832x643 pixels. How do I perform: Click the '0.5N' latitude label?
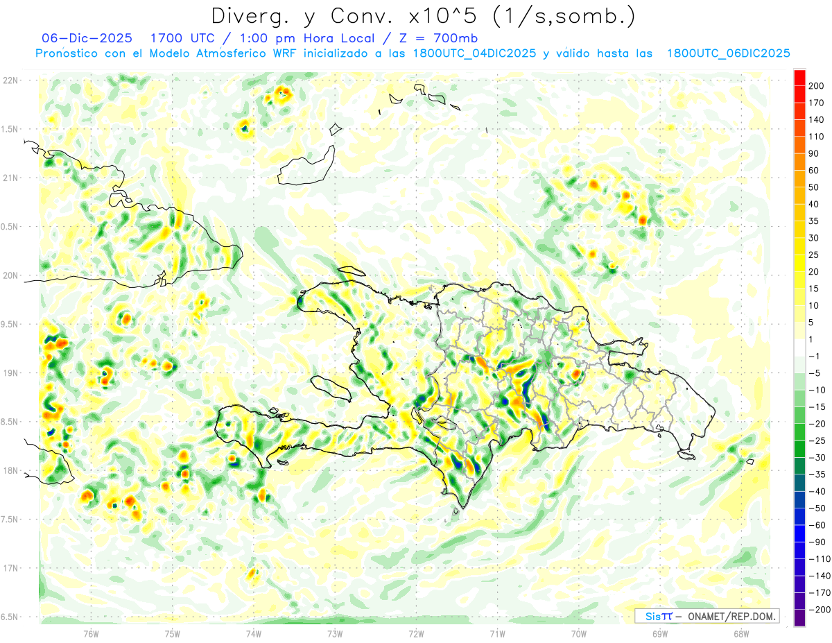(x=10, y=227)
